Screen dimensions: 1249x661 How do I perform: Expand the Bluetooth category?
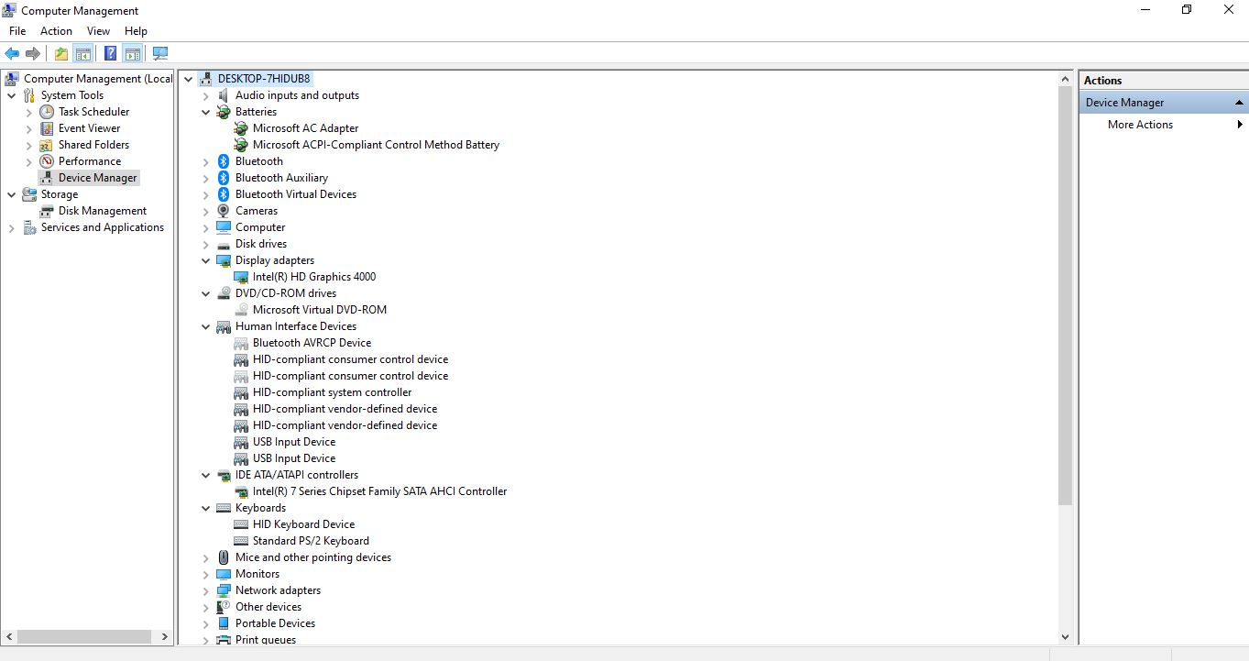click(x=206, y=161)
